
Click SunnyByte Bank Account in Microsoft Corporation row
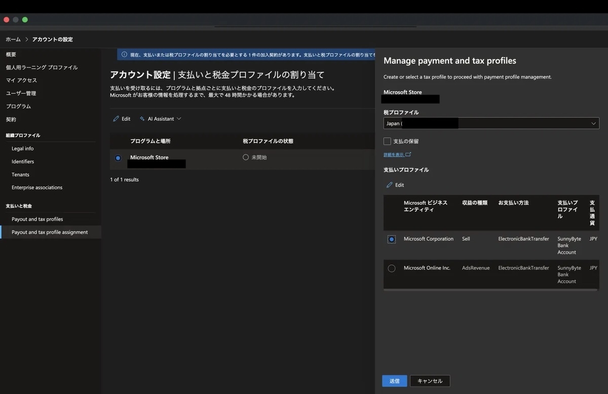pyautogui.click(x=569, y=245)
